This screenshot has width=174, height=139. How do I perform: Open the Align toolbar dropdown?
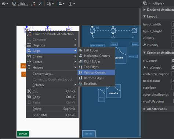[61, 4]
